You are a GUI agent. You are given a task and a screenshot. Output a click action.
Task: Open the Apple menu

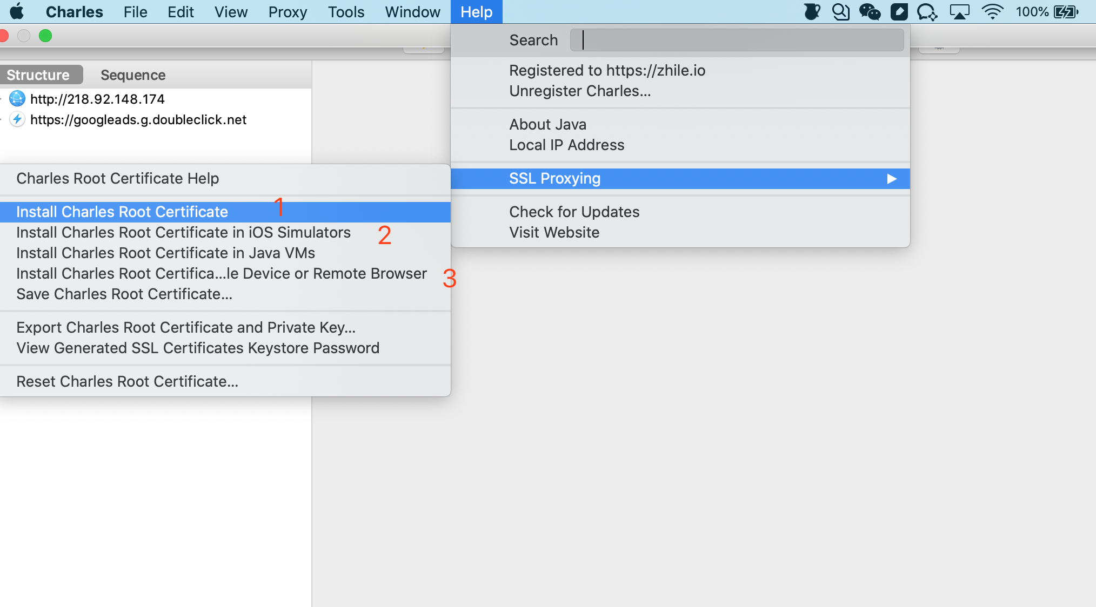click(x=16, y=11)
